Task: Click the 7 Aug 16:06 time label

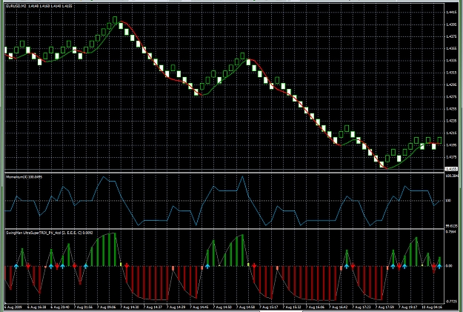Action: (x=316, y=308)
